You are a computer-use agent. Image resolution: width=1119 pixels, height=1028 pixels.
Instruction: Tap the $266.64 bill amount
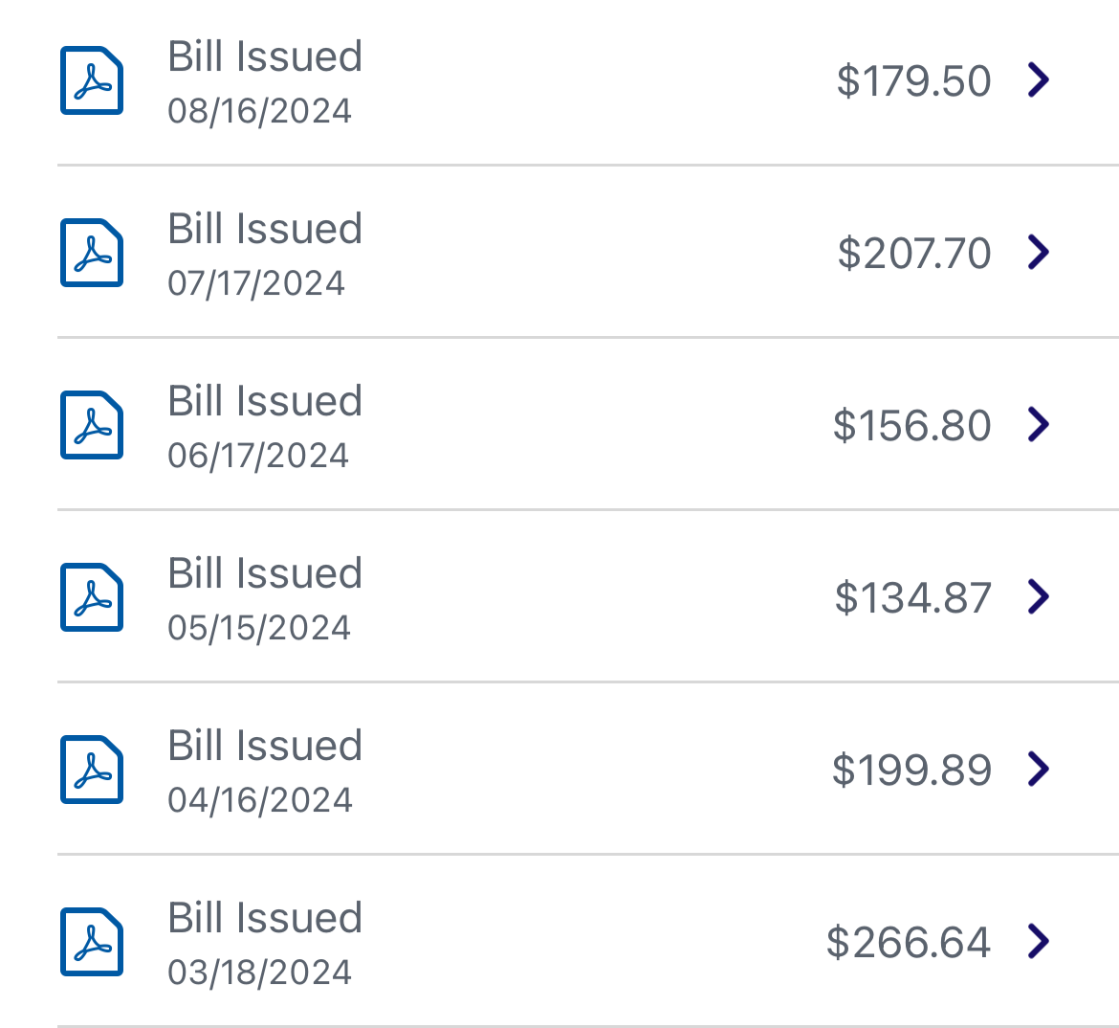tap(909, 942)
